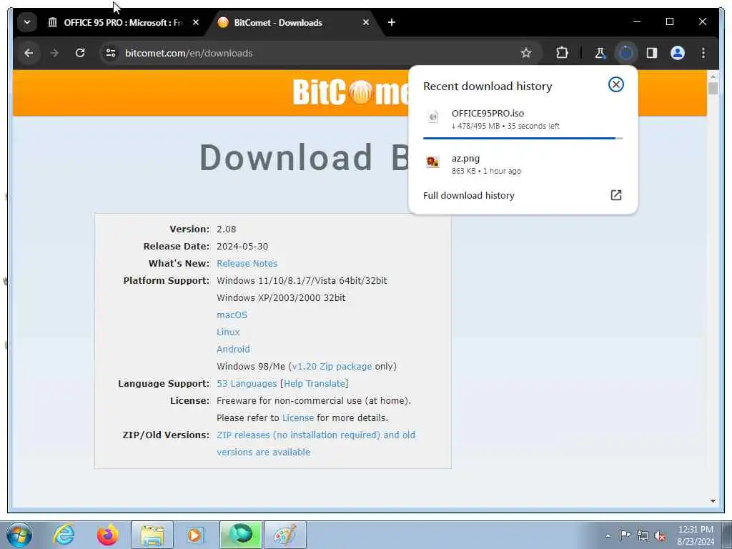Go forward using browser forward arrow
The height and width of the screenshot is (549, 732).
point(54,53)
